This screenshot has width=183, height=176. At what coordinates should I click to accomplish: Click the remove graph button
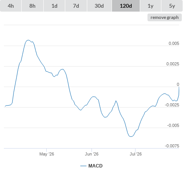(x=164, y=17)
